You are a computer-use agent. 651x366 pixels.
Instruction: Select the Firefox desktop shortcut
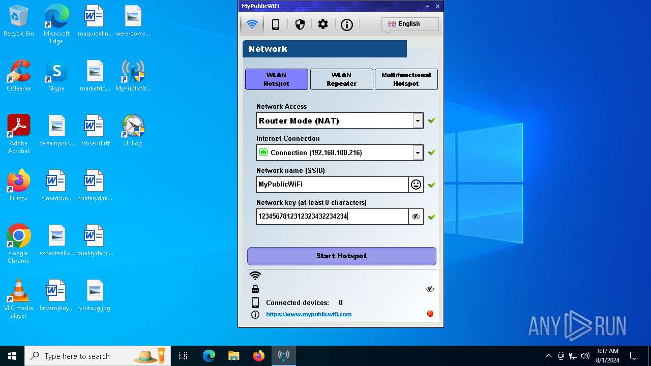[19, 186]
